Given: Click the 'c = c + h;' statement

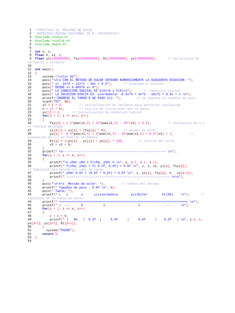Looking at the screenshot, I should [x=59, y=216].
